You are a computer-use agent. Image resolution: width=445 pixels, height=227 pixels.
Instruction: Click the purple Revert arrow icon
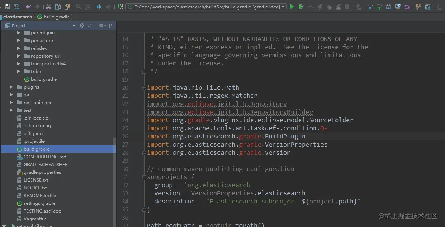tap(407, 7)
